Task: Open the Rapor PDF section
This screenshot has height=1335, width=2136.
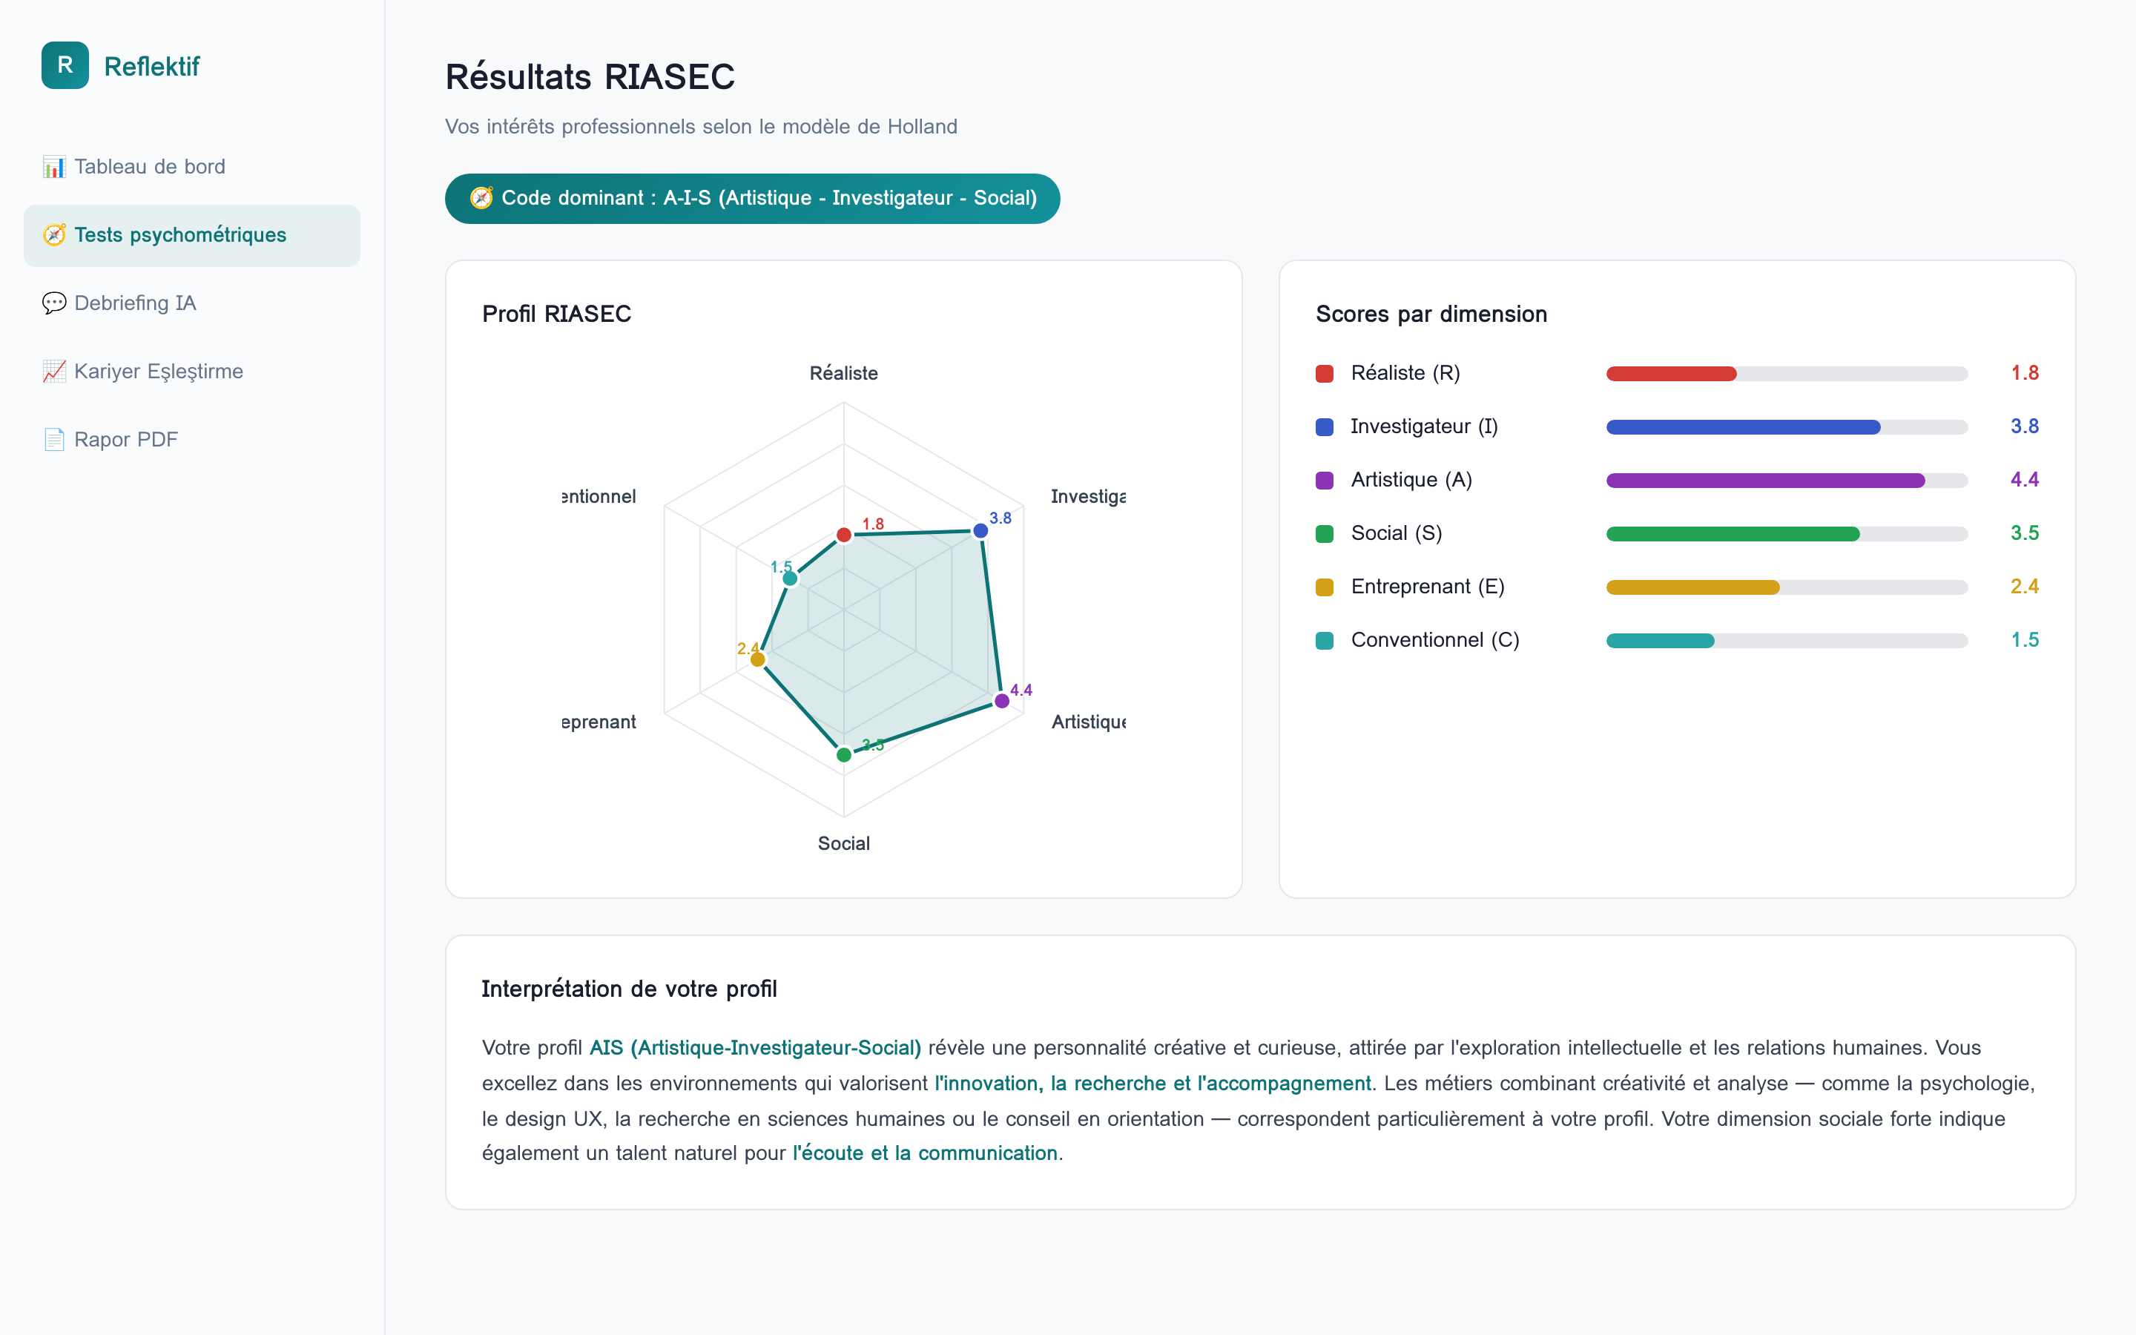Action: 125,439
